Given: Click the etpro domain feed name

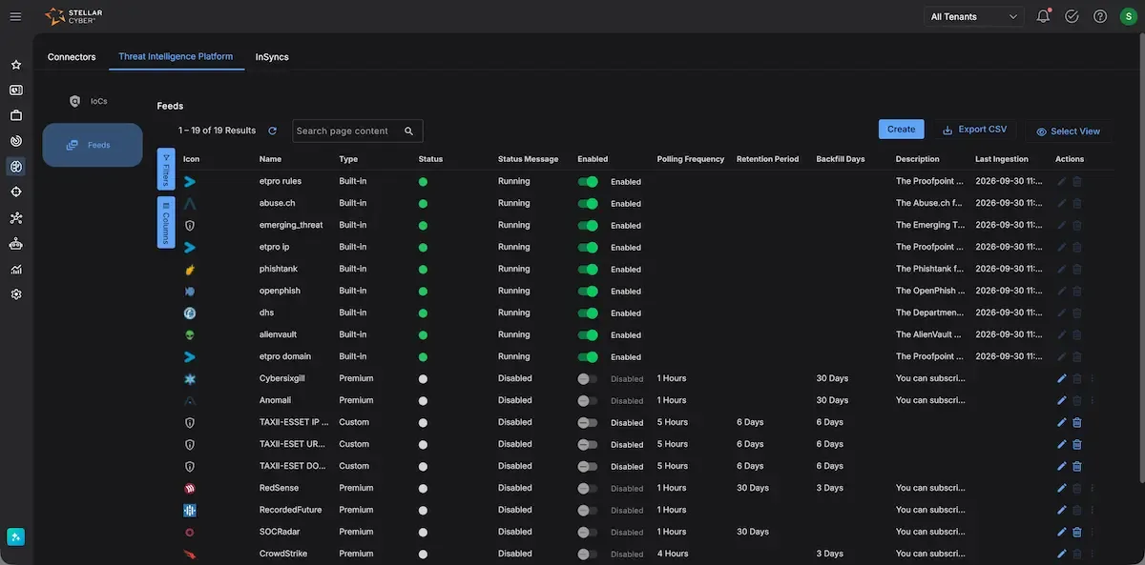Looking at the screenshot, I should pos(285,356).
